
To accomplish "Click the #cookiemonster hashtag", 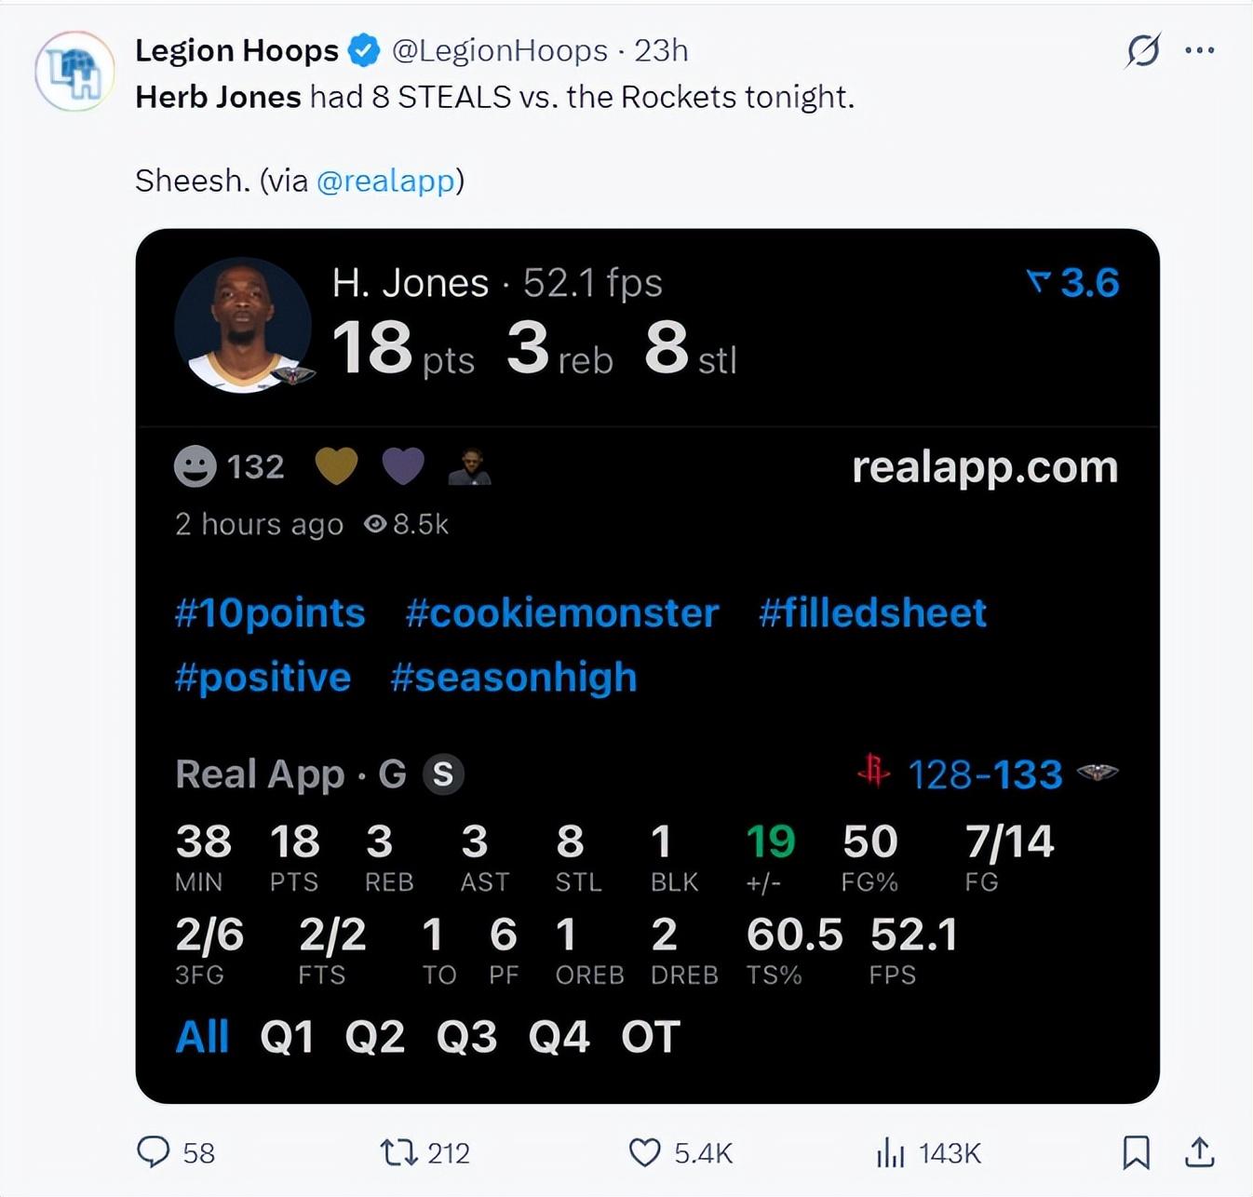I will 561,612.
